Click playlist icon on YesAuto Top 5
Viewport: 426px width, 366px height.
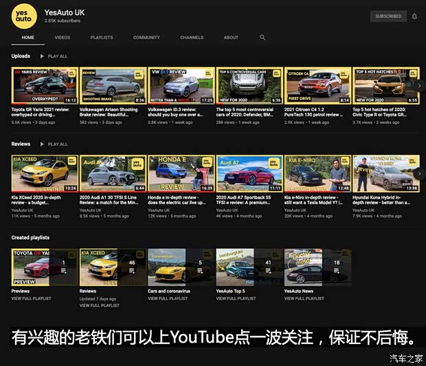268,271
